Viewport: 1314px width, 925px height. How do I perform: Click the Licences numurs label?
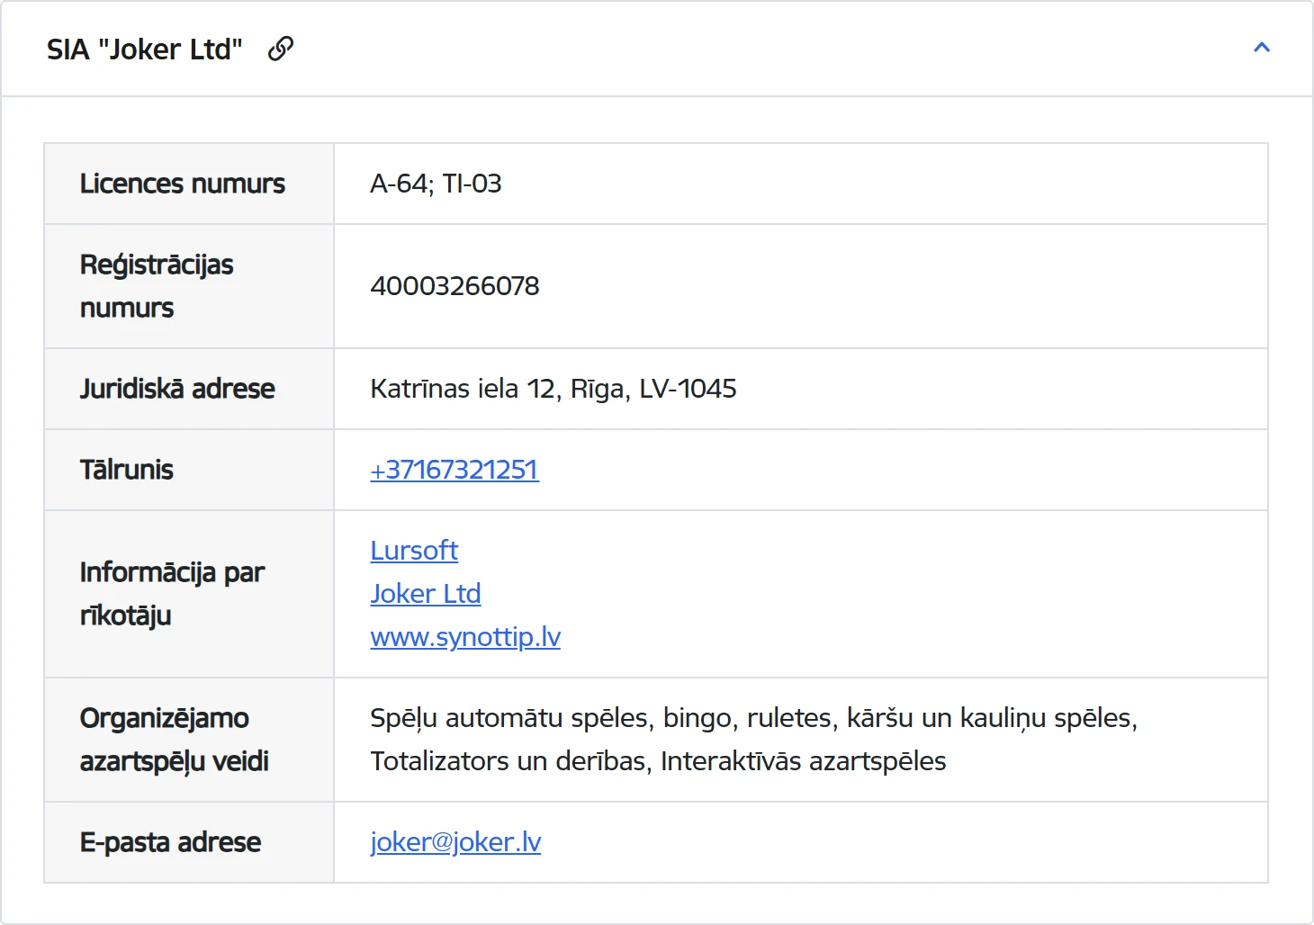click(183, 184)
